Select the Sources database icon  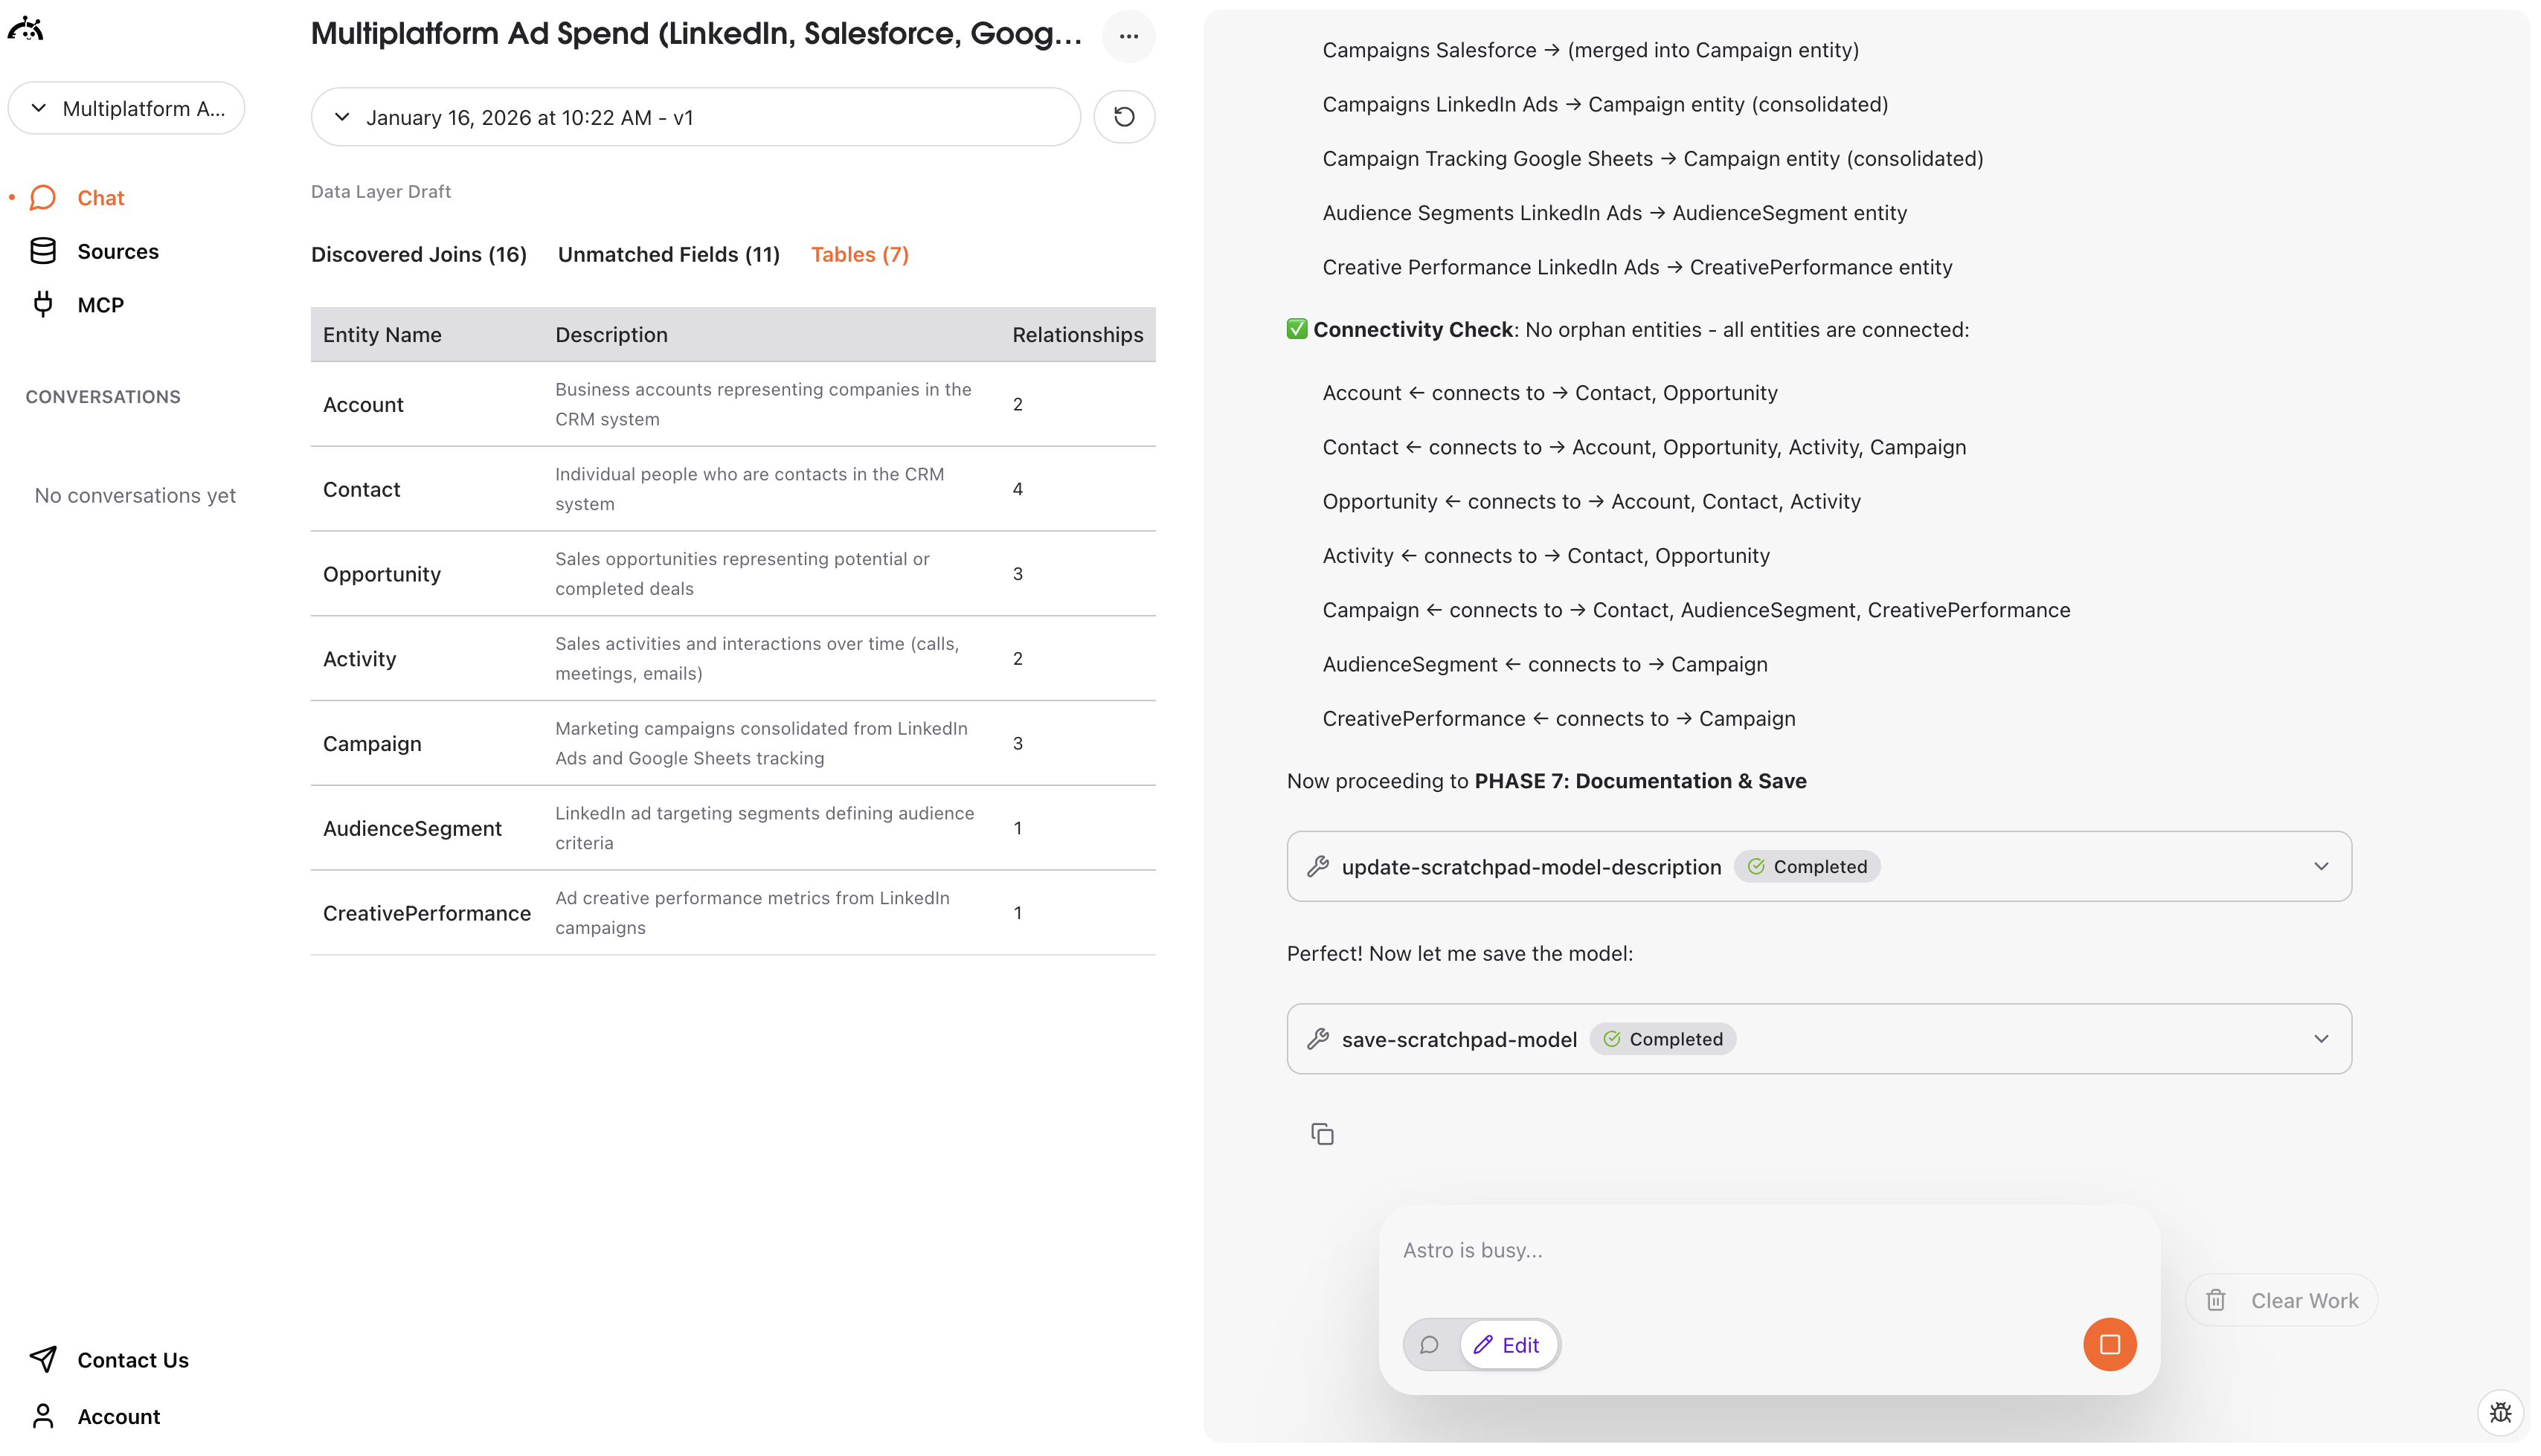(45, 250)
